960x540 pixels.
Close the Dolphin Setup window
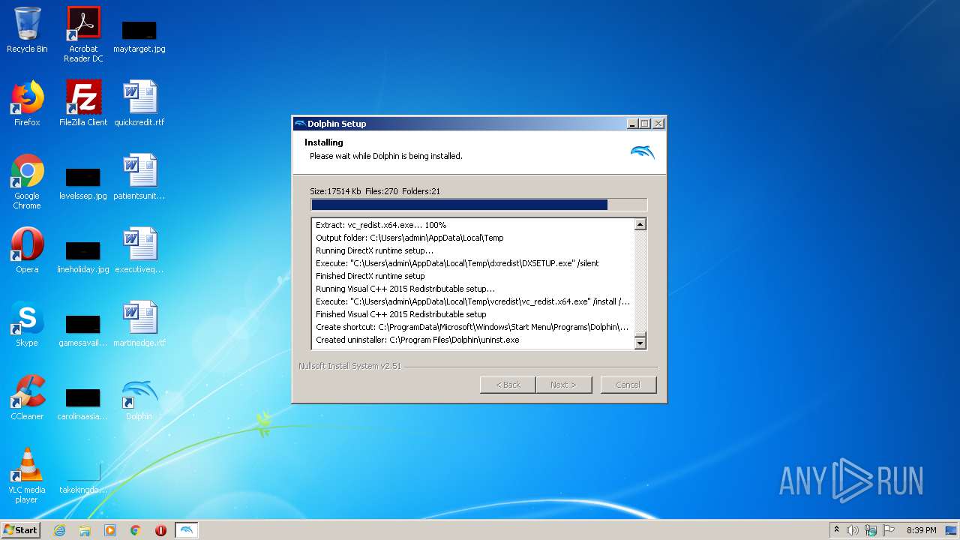click(x=658, y=124)
